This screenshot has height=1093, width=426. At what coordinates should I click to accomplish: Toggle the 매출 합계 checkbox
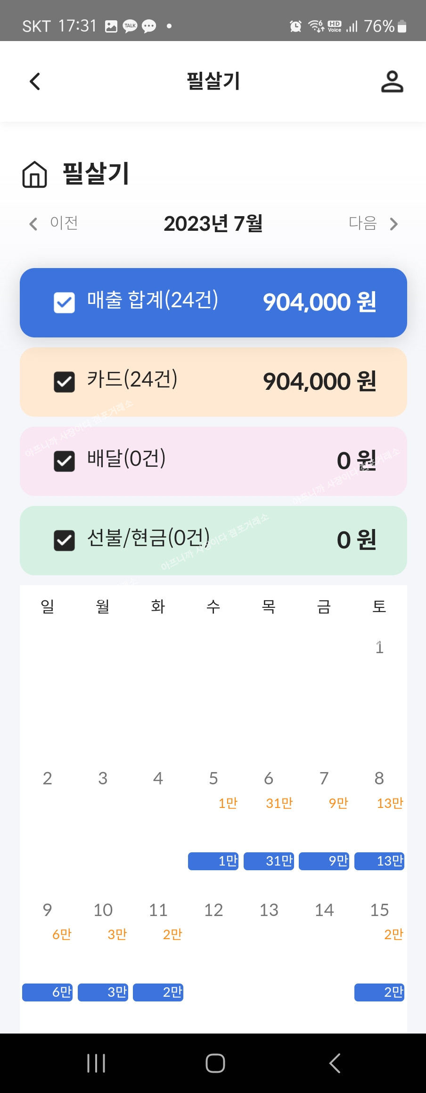[64, 303]
